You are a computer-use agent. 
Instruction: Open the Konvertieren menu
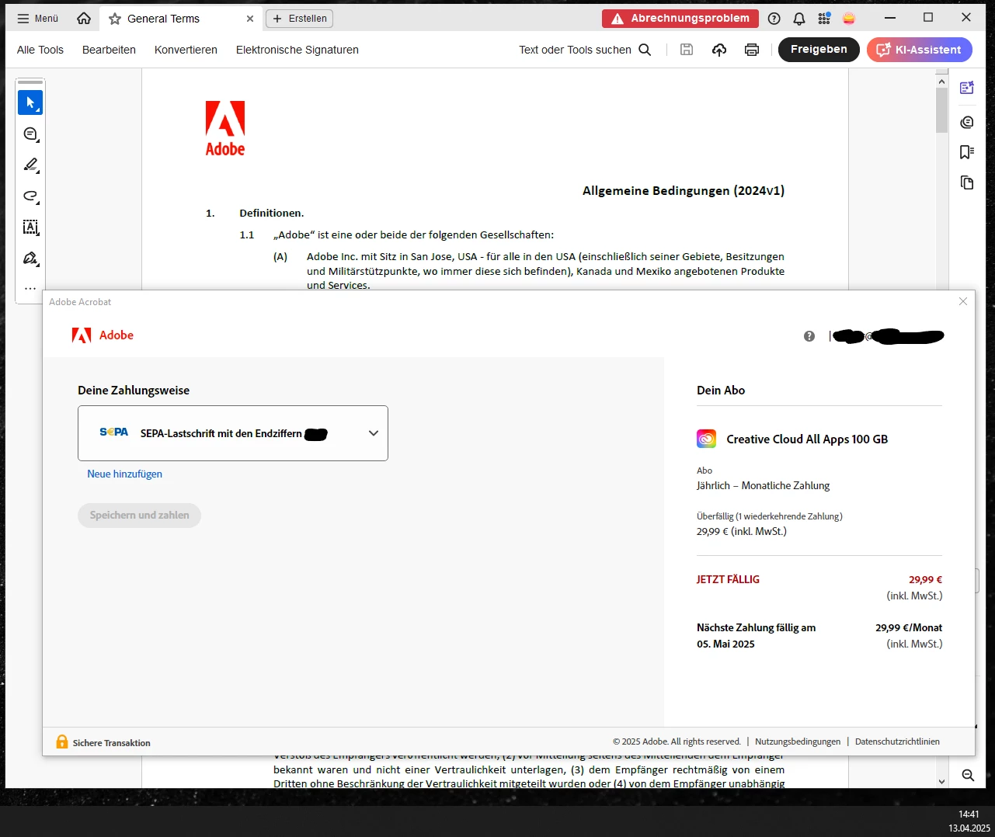[x=186, y=50]
